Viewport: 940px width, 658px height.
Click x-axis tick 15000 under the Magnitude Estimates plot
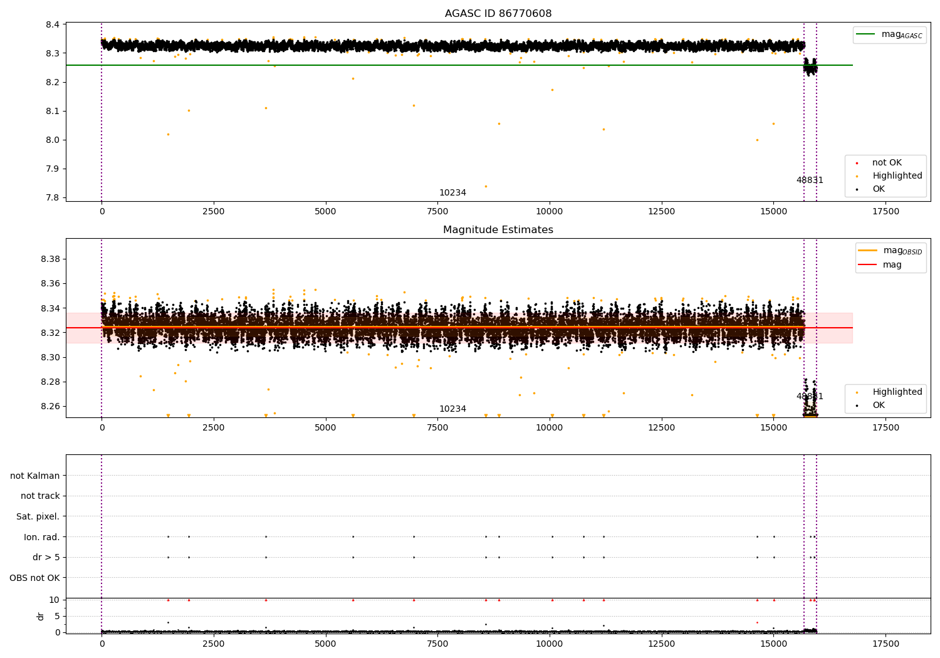click(773, 427)
